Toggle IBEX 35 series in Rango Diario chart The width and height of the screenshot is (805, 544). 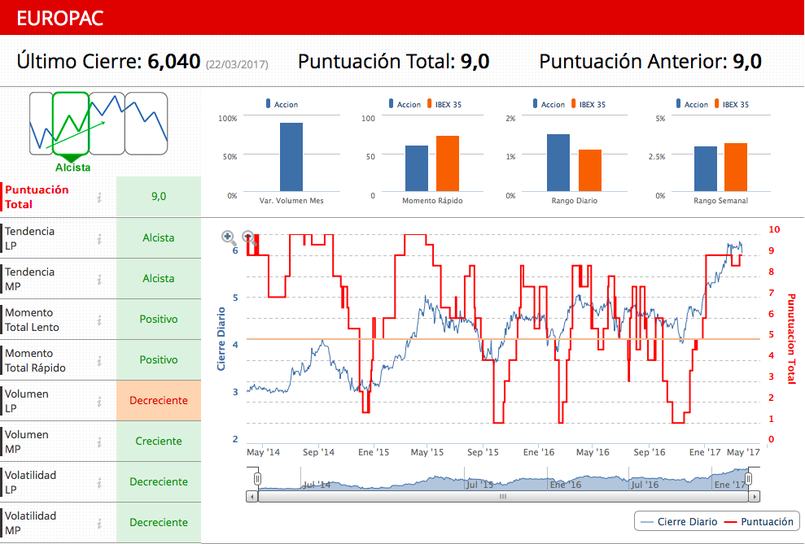coord(588,104)
